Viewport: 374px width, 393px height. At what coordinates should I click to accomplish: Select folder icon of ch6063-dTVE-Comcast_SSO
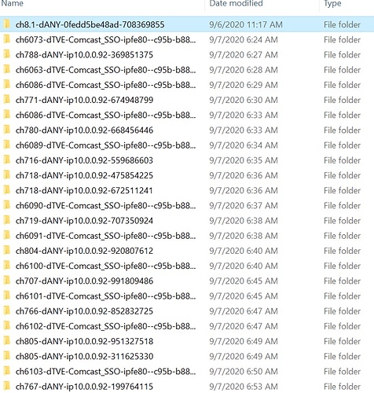coord(6,70)
